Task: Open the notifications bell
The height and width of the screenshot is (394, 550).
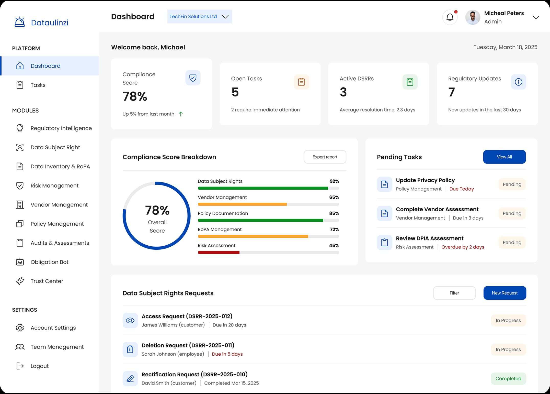Action: 450,17
